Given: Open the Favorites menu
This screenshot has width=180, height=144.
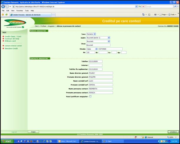Looking at the screenshot, I should (x=19, y=10).
